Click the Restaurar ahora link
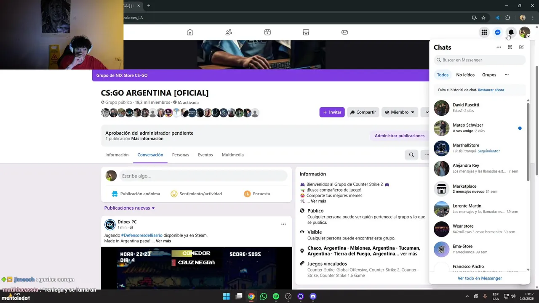The height and width of the screenshot is (303, 539). 491,90
